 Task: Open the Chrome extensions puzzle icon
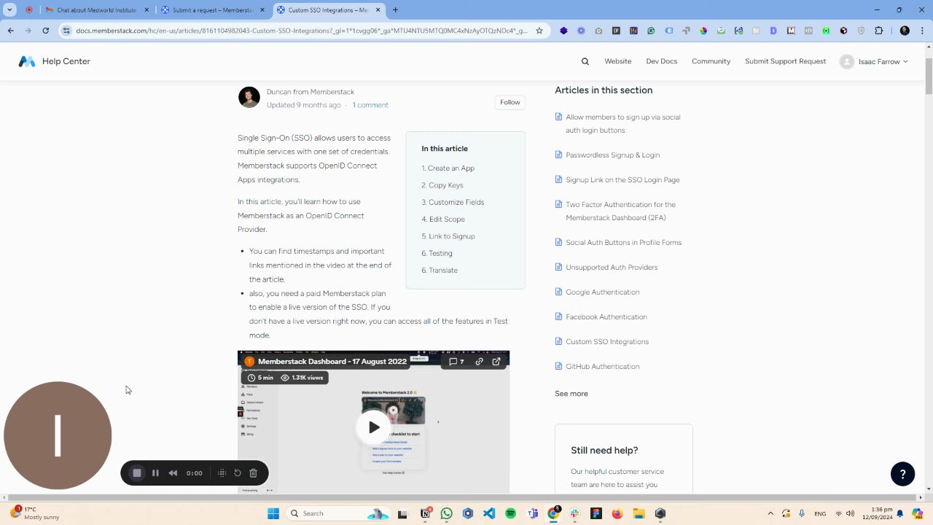tap(878, 31)
